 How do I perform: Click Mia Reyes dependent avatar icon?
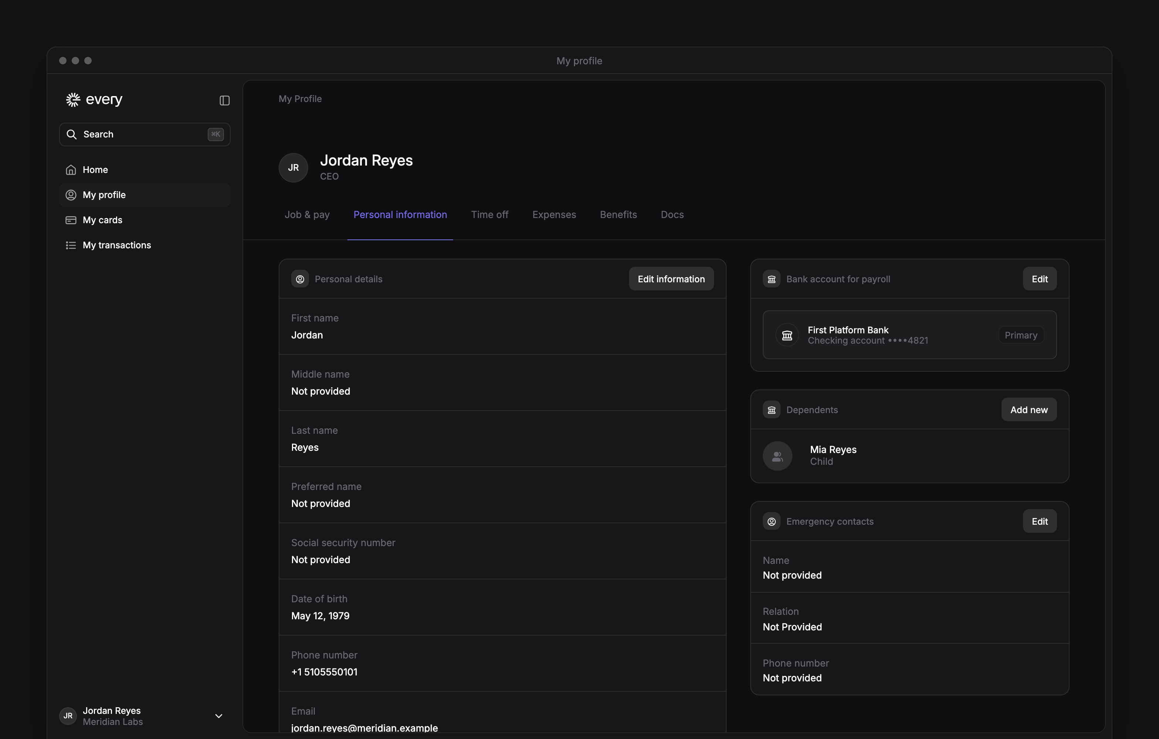click(777, 456)
